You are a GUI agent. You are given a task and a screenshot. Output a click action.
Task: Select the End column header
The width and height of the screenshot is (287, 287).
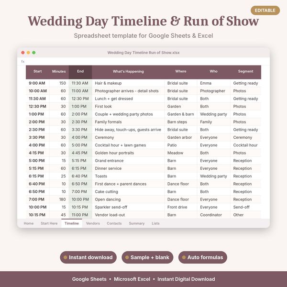pyautogui.click(x=80, y=71)
